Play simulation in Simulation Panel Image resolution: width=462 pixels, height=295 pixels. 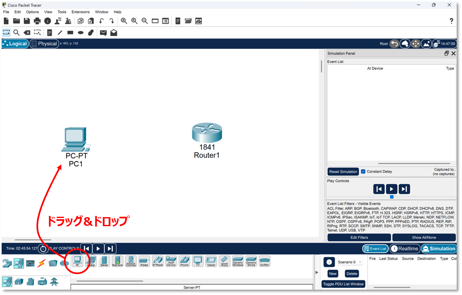coord(392,189)
